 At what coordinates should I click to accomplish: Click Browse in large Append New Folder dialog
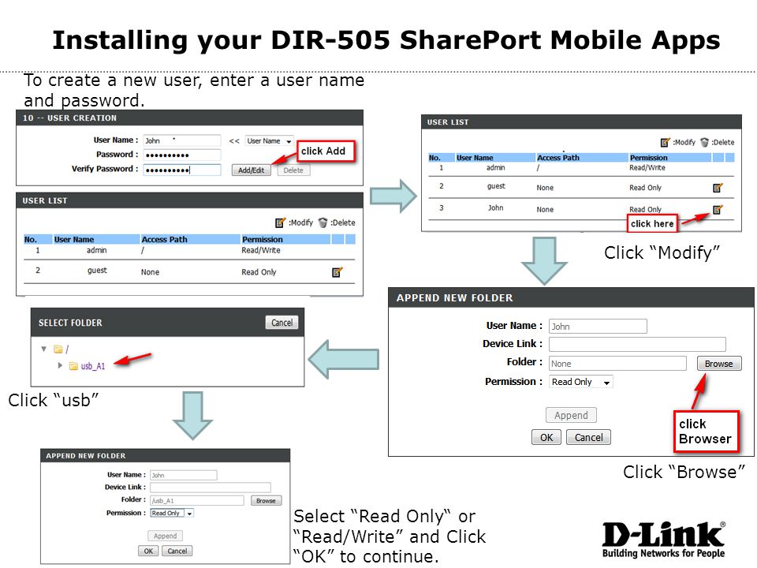click(719, 364)
